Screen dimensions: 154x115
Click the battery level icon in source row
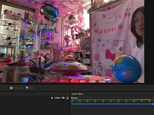pos(52,98)
